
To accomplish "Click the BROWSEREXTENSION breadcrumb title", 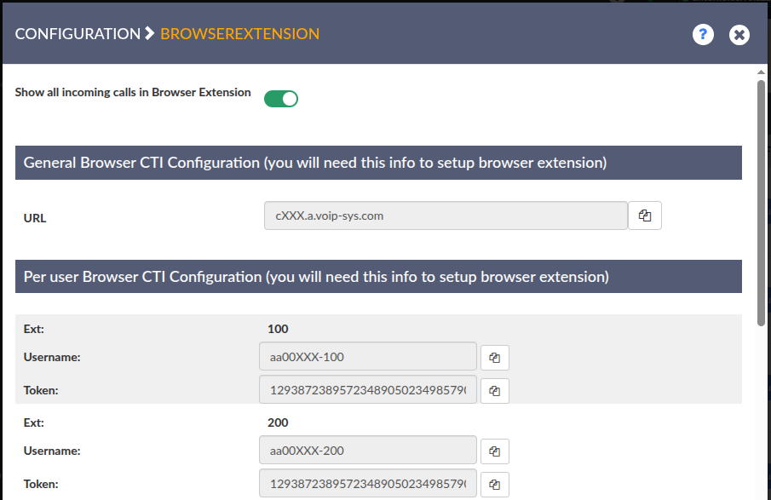I will point(240,34).
